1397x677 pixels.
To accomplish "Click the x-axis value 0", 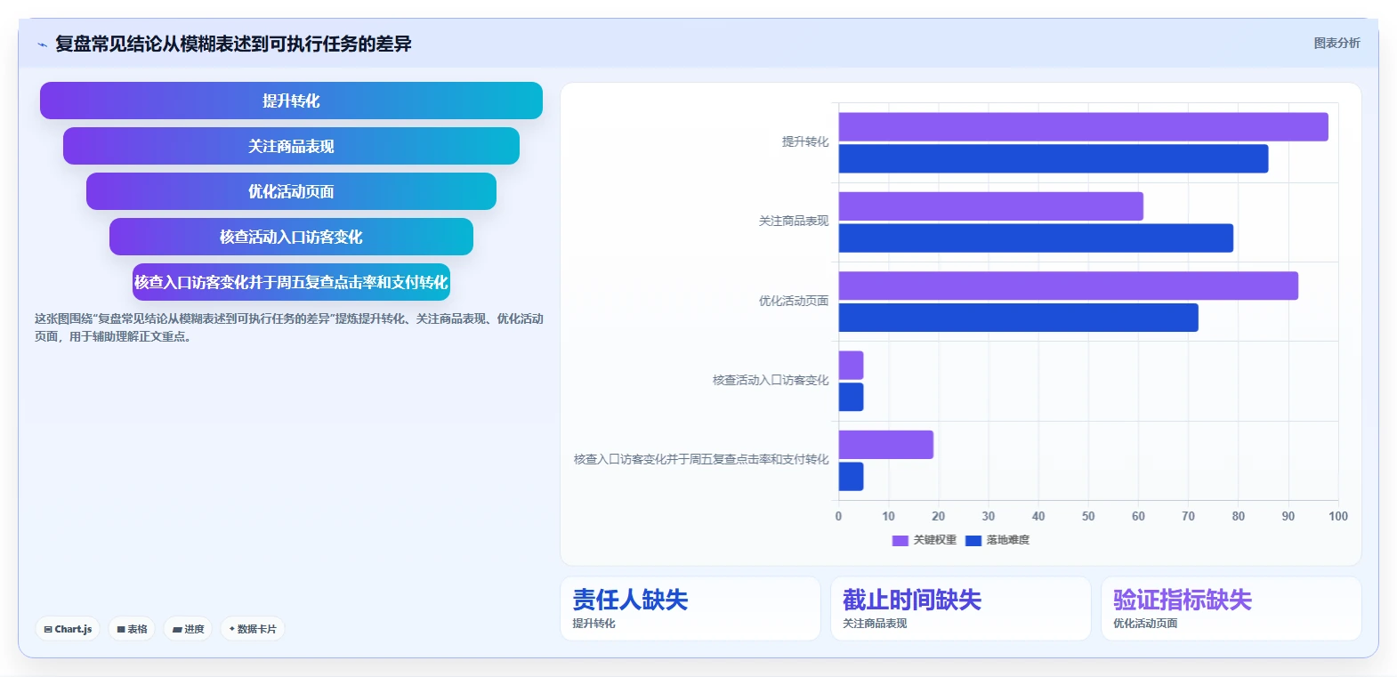I will [x=838, y=516].
